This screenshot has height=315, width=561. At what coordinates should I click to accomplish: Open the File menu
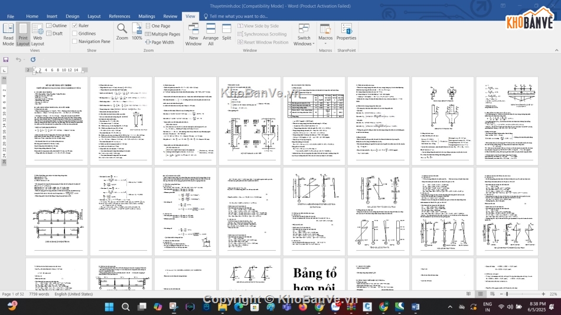click(x=11, y=16)
